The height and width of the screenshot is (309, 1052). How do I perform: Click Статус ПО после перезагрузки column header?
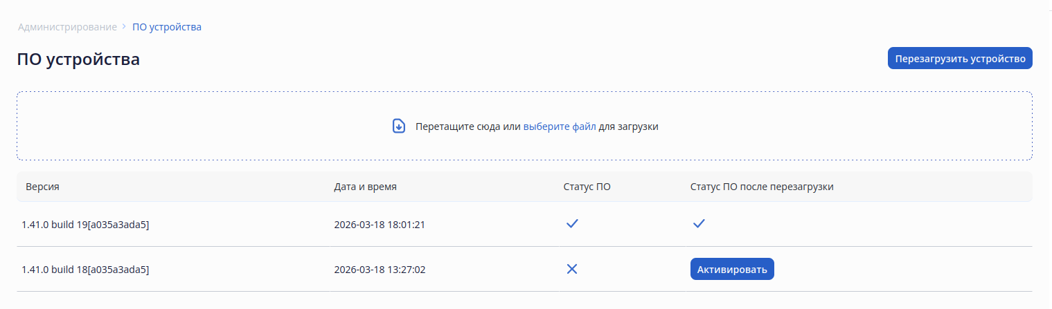pyautogui.click(x=761, y=187)
